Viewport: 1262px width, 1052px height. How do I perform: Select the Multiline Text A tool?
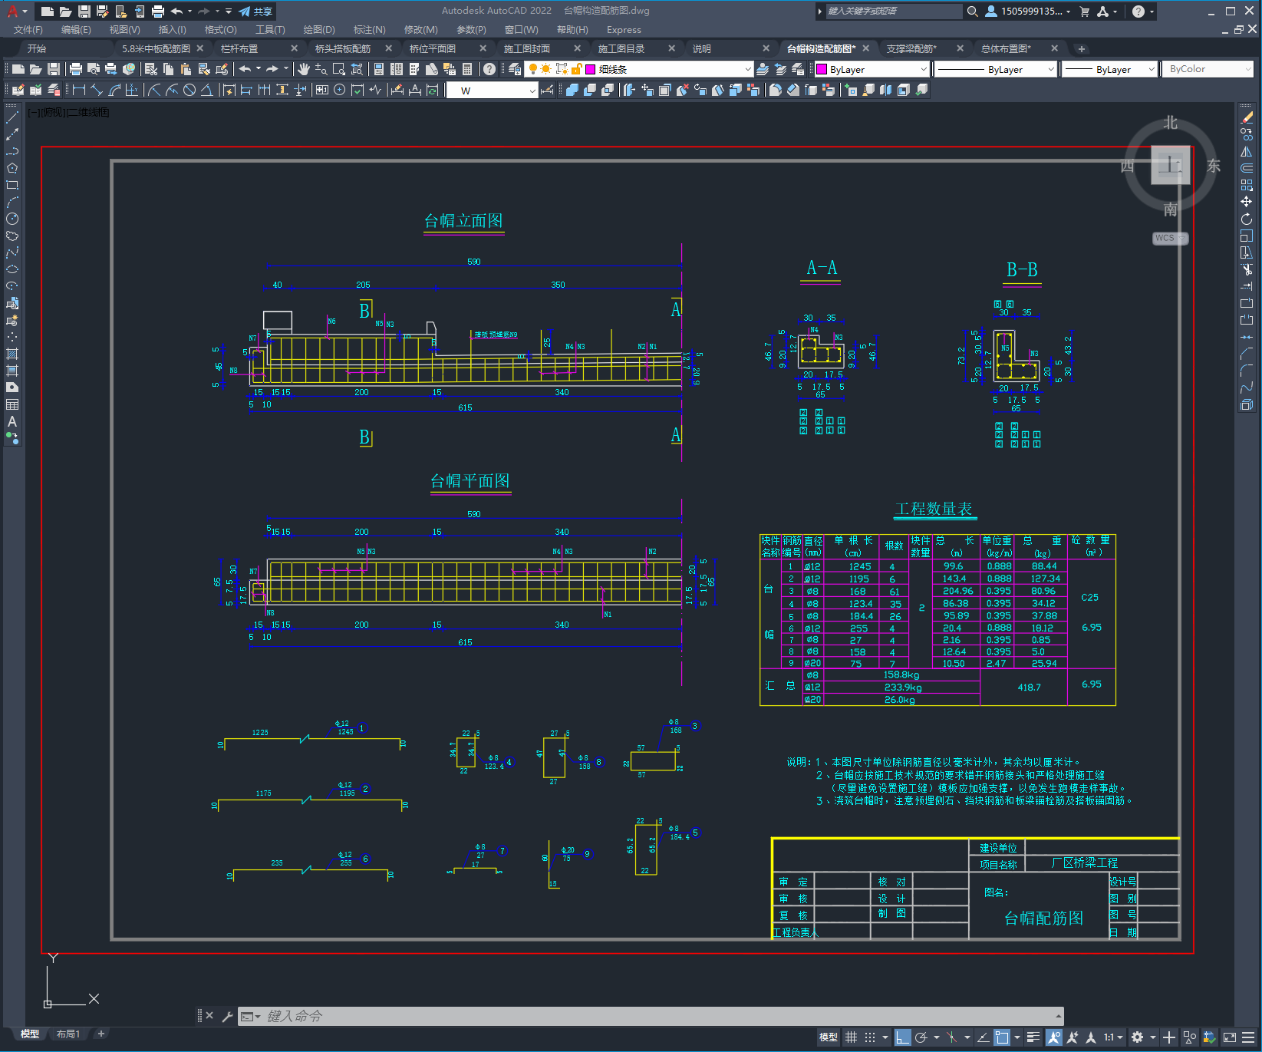[12, 421]
